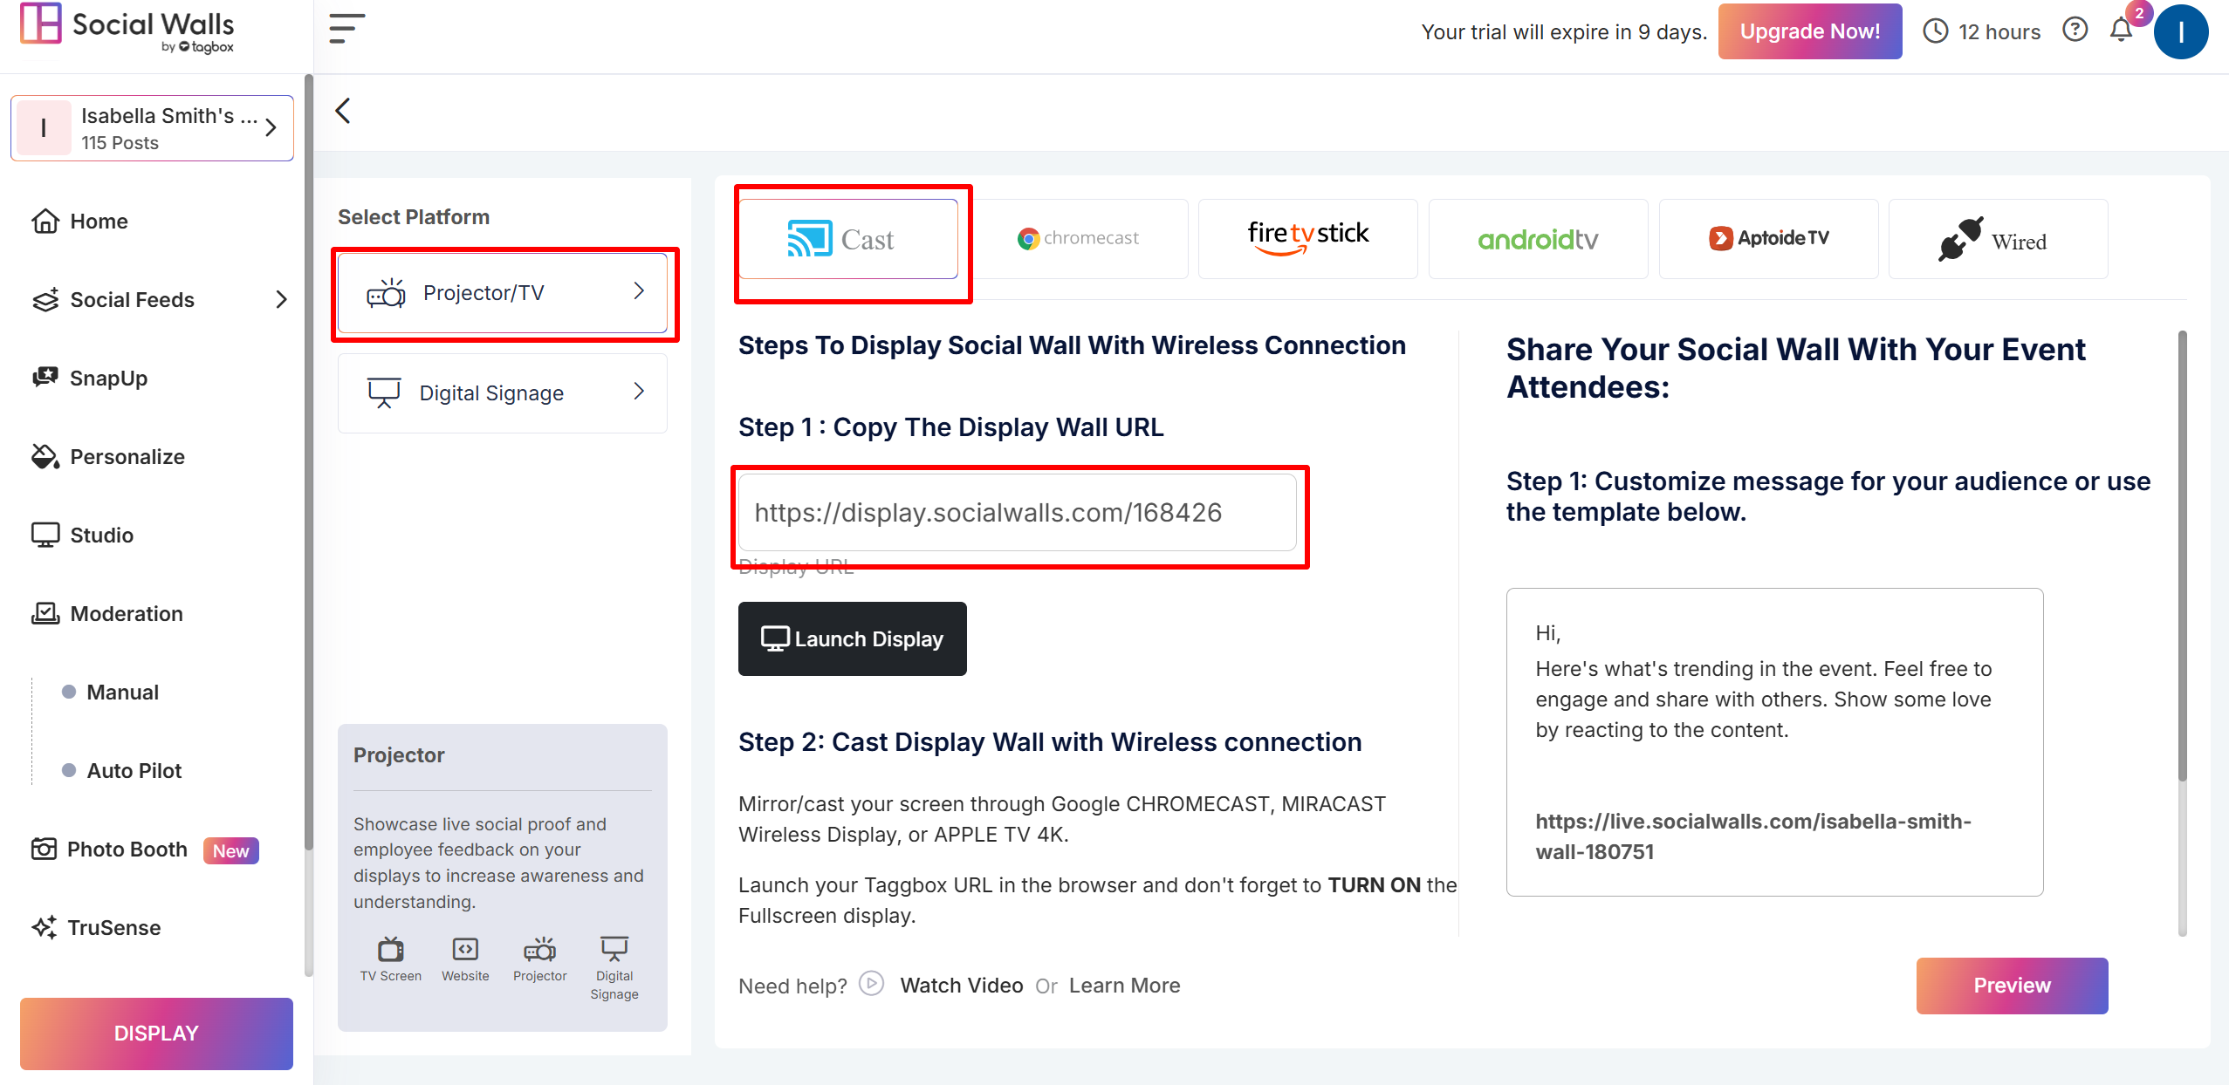Screen dimensions: 2229x1085
Task: Expand the Projector/TV platform option
Action: point(503,293)
